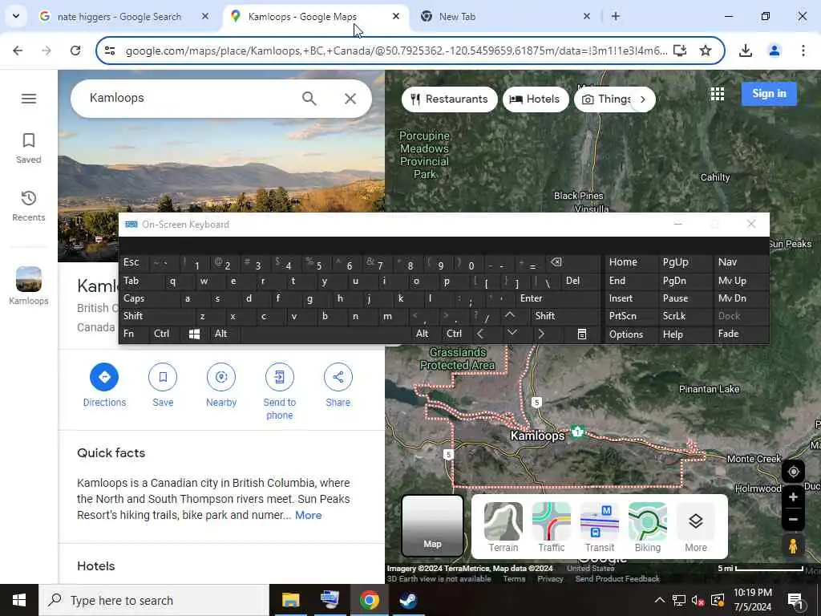Open the notification center

796,600
